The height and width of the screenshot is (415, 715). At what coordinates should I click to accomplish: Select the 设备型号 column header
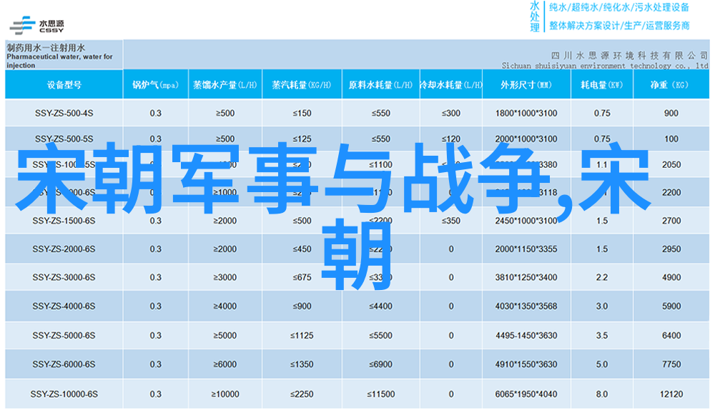click(64, 85)
